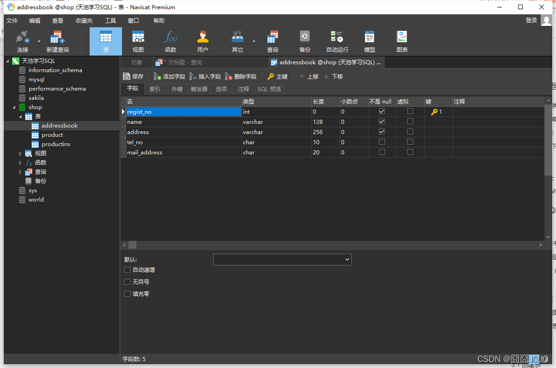Select the mail_address field name cell

(184, 152)
